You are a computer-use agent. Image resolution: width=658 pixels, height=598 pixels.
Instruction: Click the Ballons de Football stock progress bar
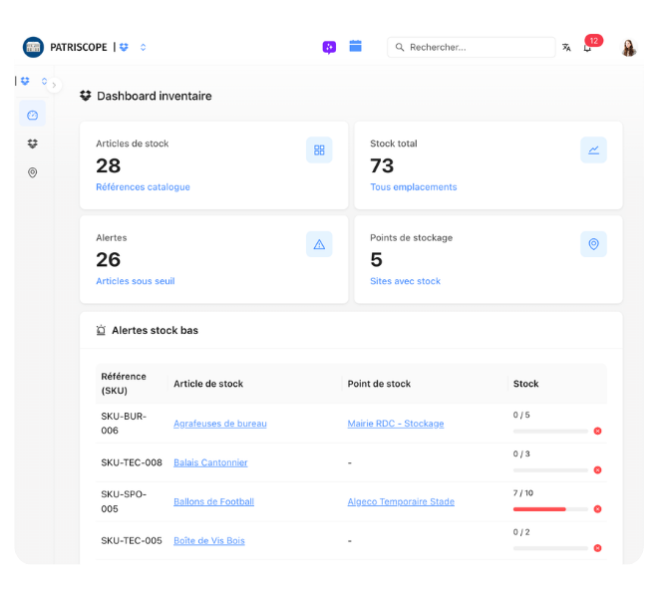[550, 509]
